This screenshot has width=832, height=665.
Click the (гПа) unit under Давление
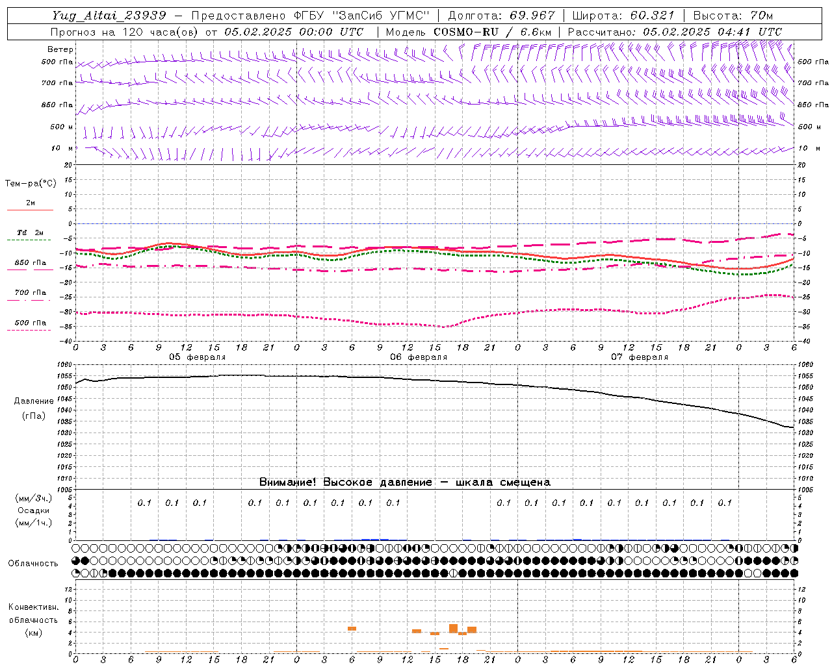coord(34,416)
